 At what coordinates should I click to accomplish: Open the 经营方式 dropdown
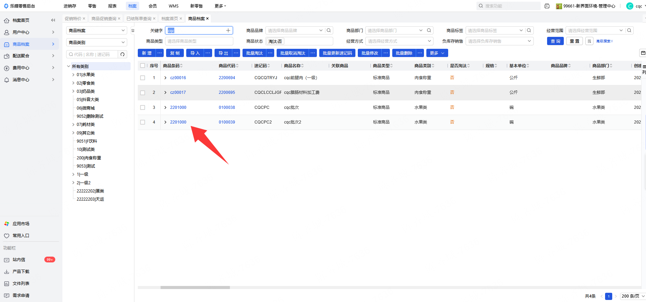coord(399,41)
